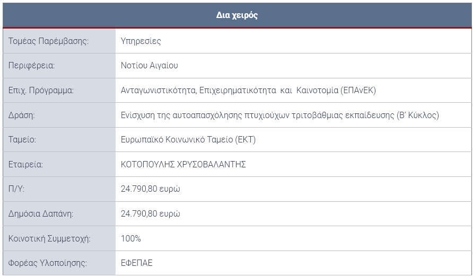473x277 pixels.
Task: Select the 'Δημόσια Δαπάνη:' label
Action: point(41,213)
